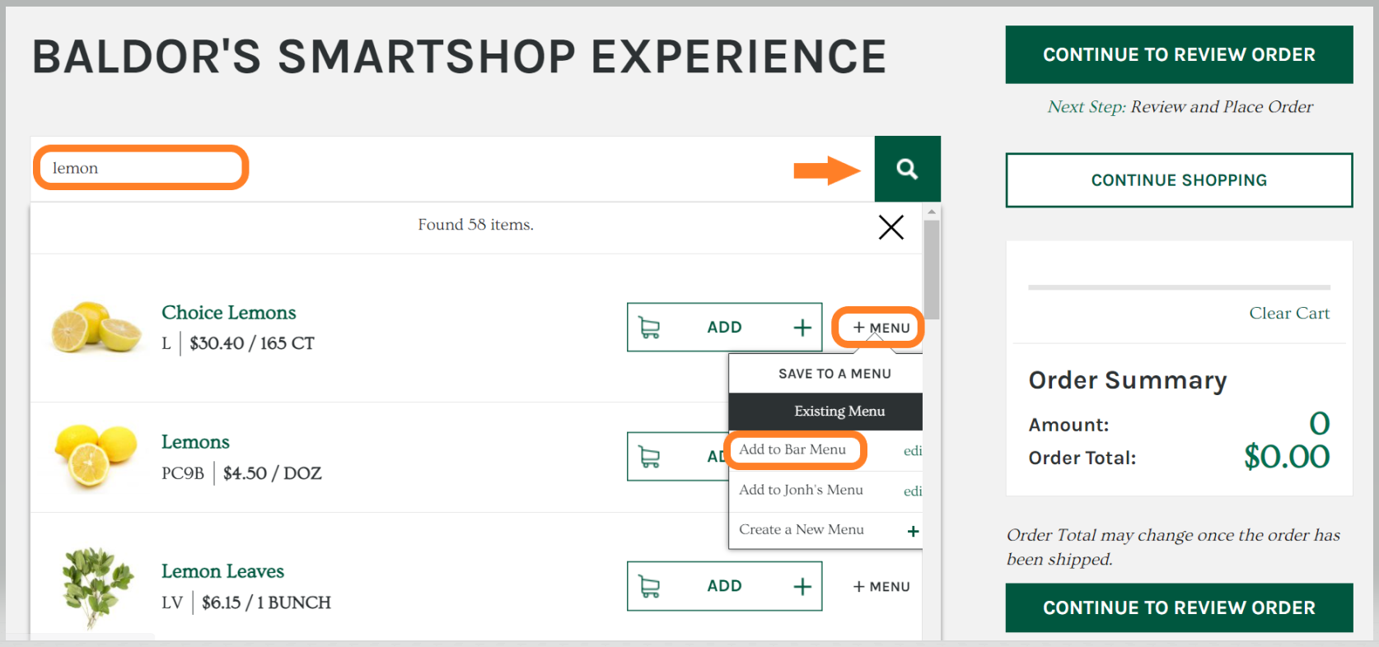
Task: Click the search results scrollbar thumb
Action: tap(931, 268)
